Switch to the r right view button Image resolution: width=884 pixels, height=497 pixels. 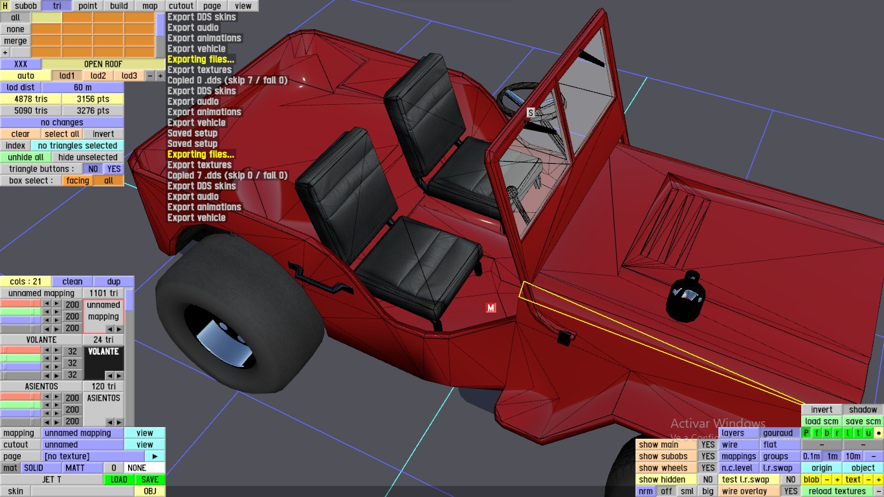(837, 433)
